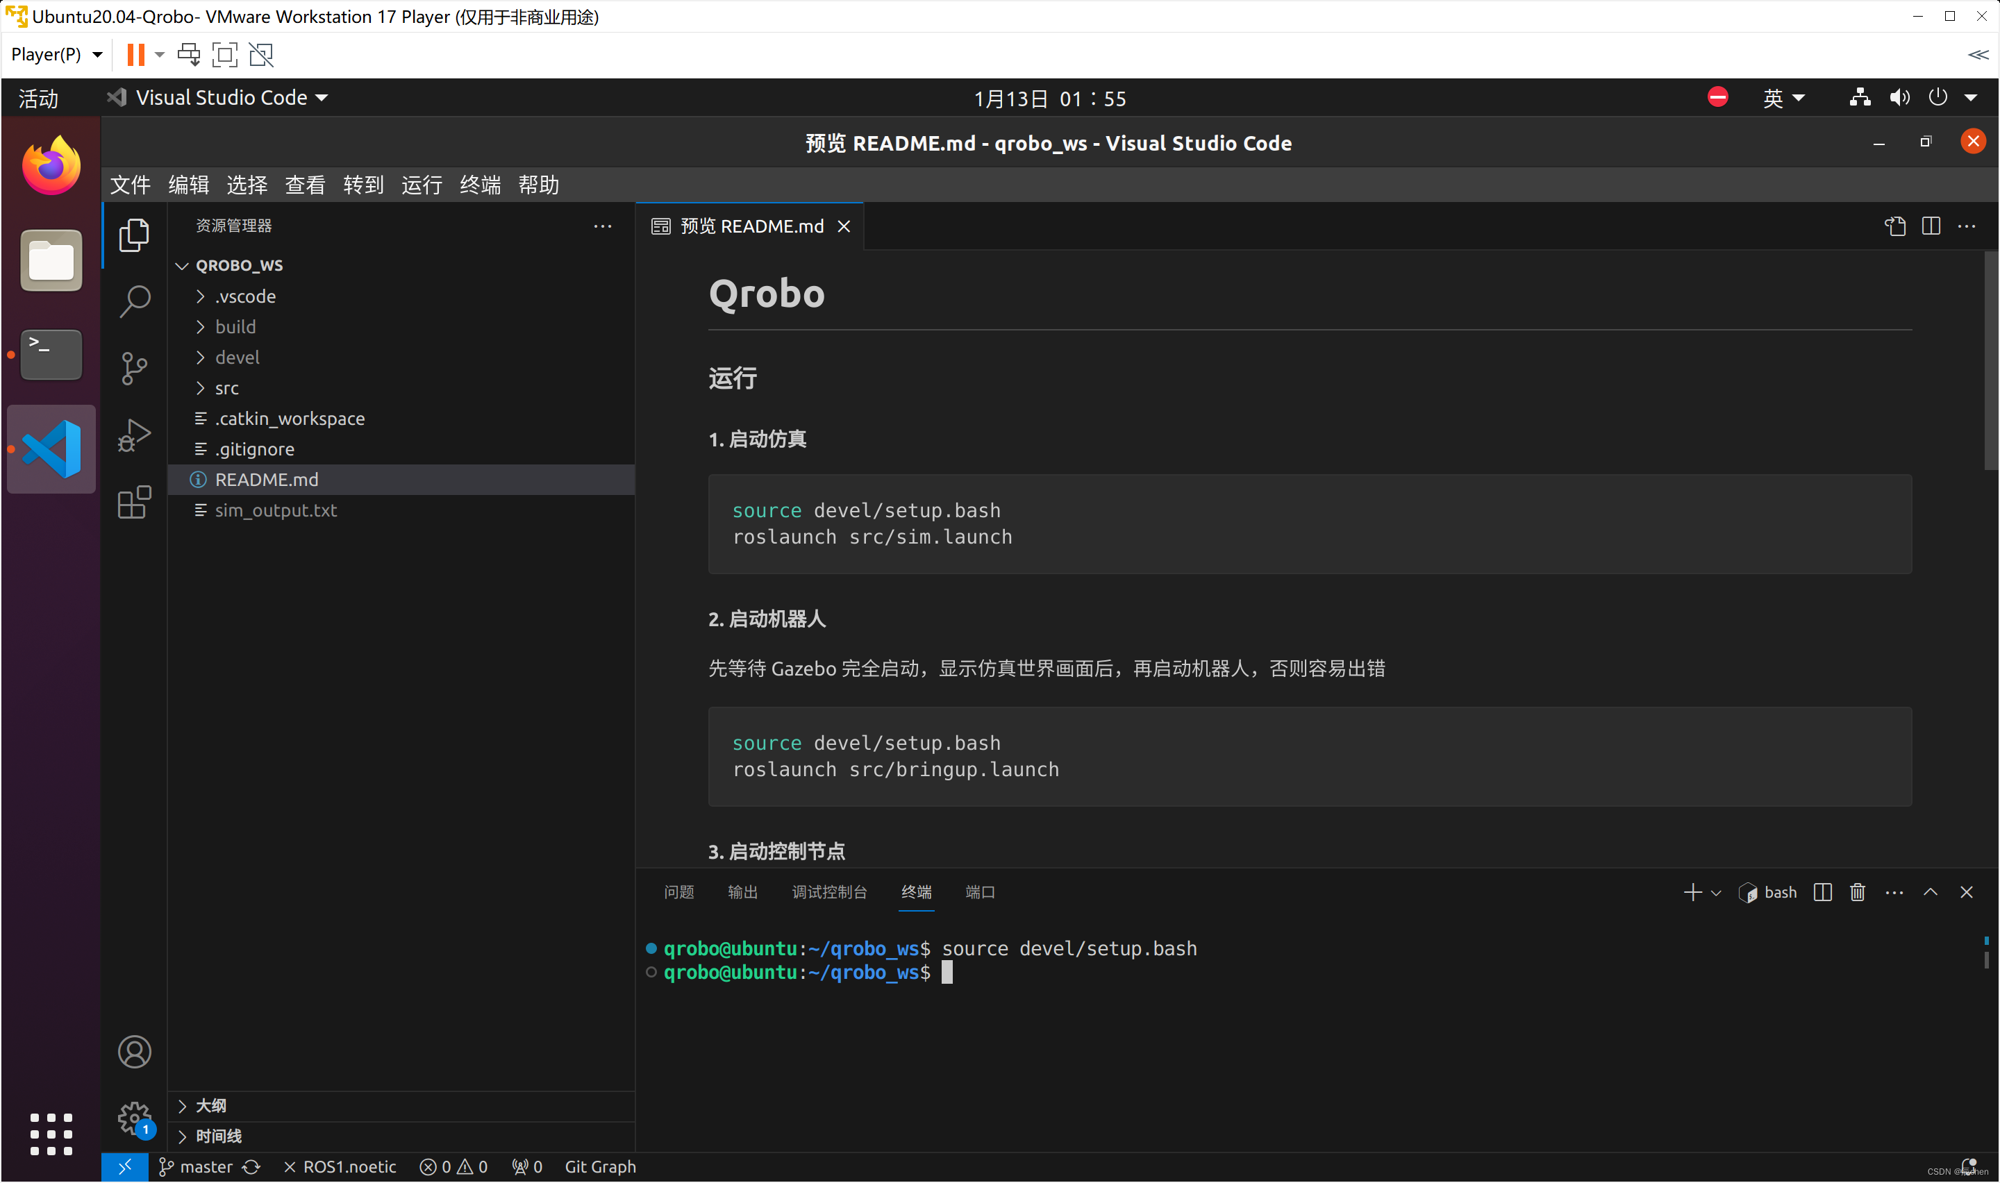Expand the 时间线 timeline section
Viewport: 2000px width, 1183px height.
pos(402,1136)
